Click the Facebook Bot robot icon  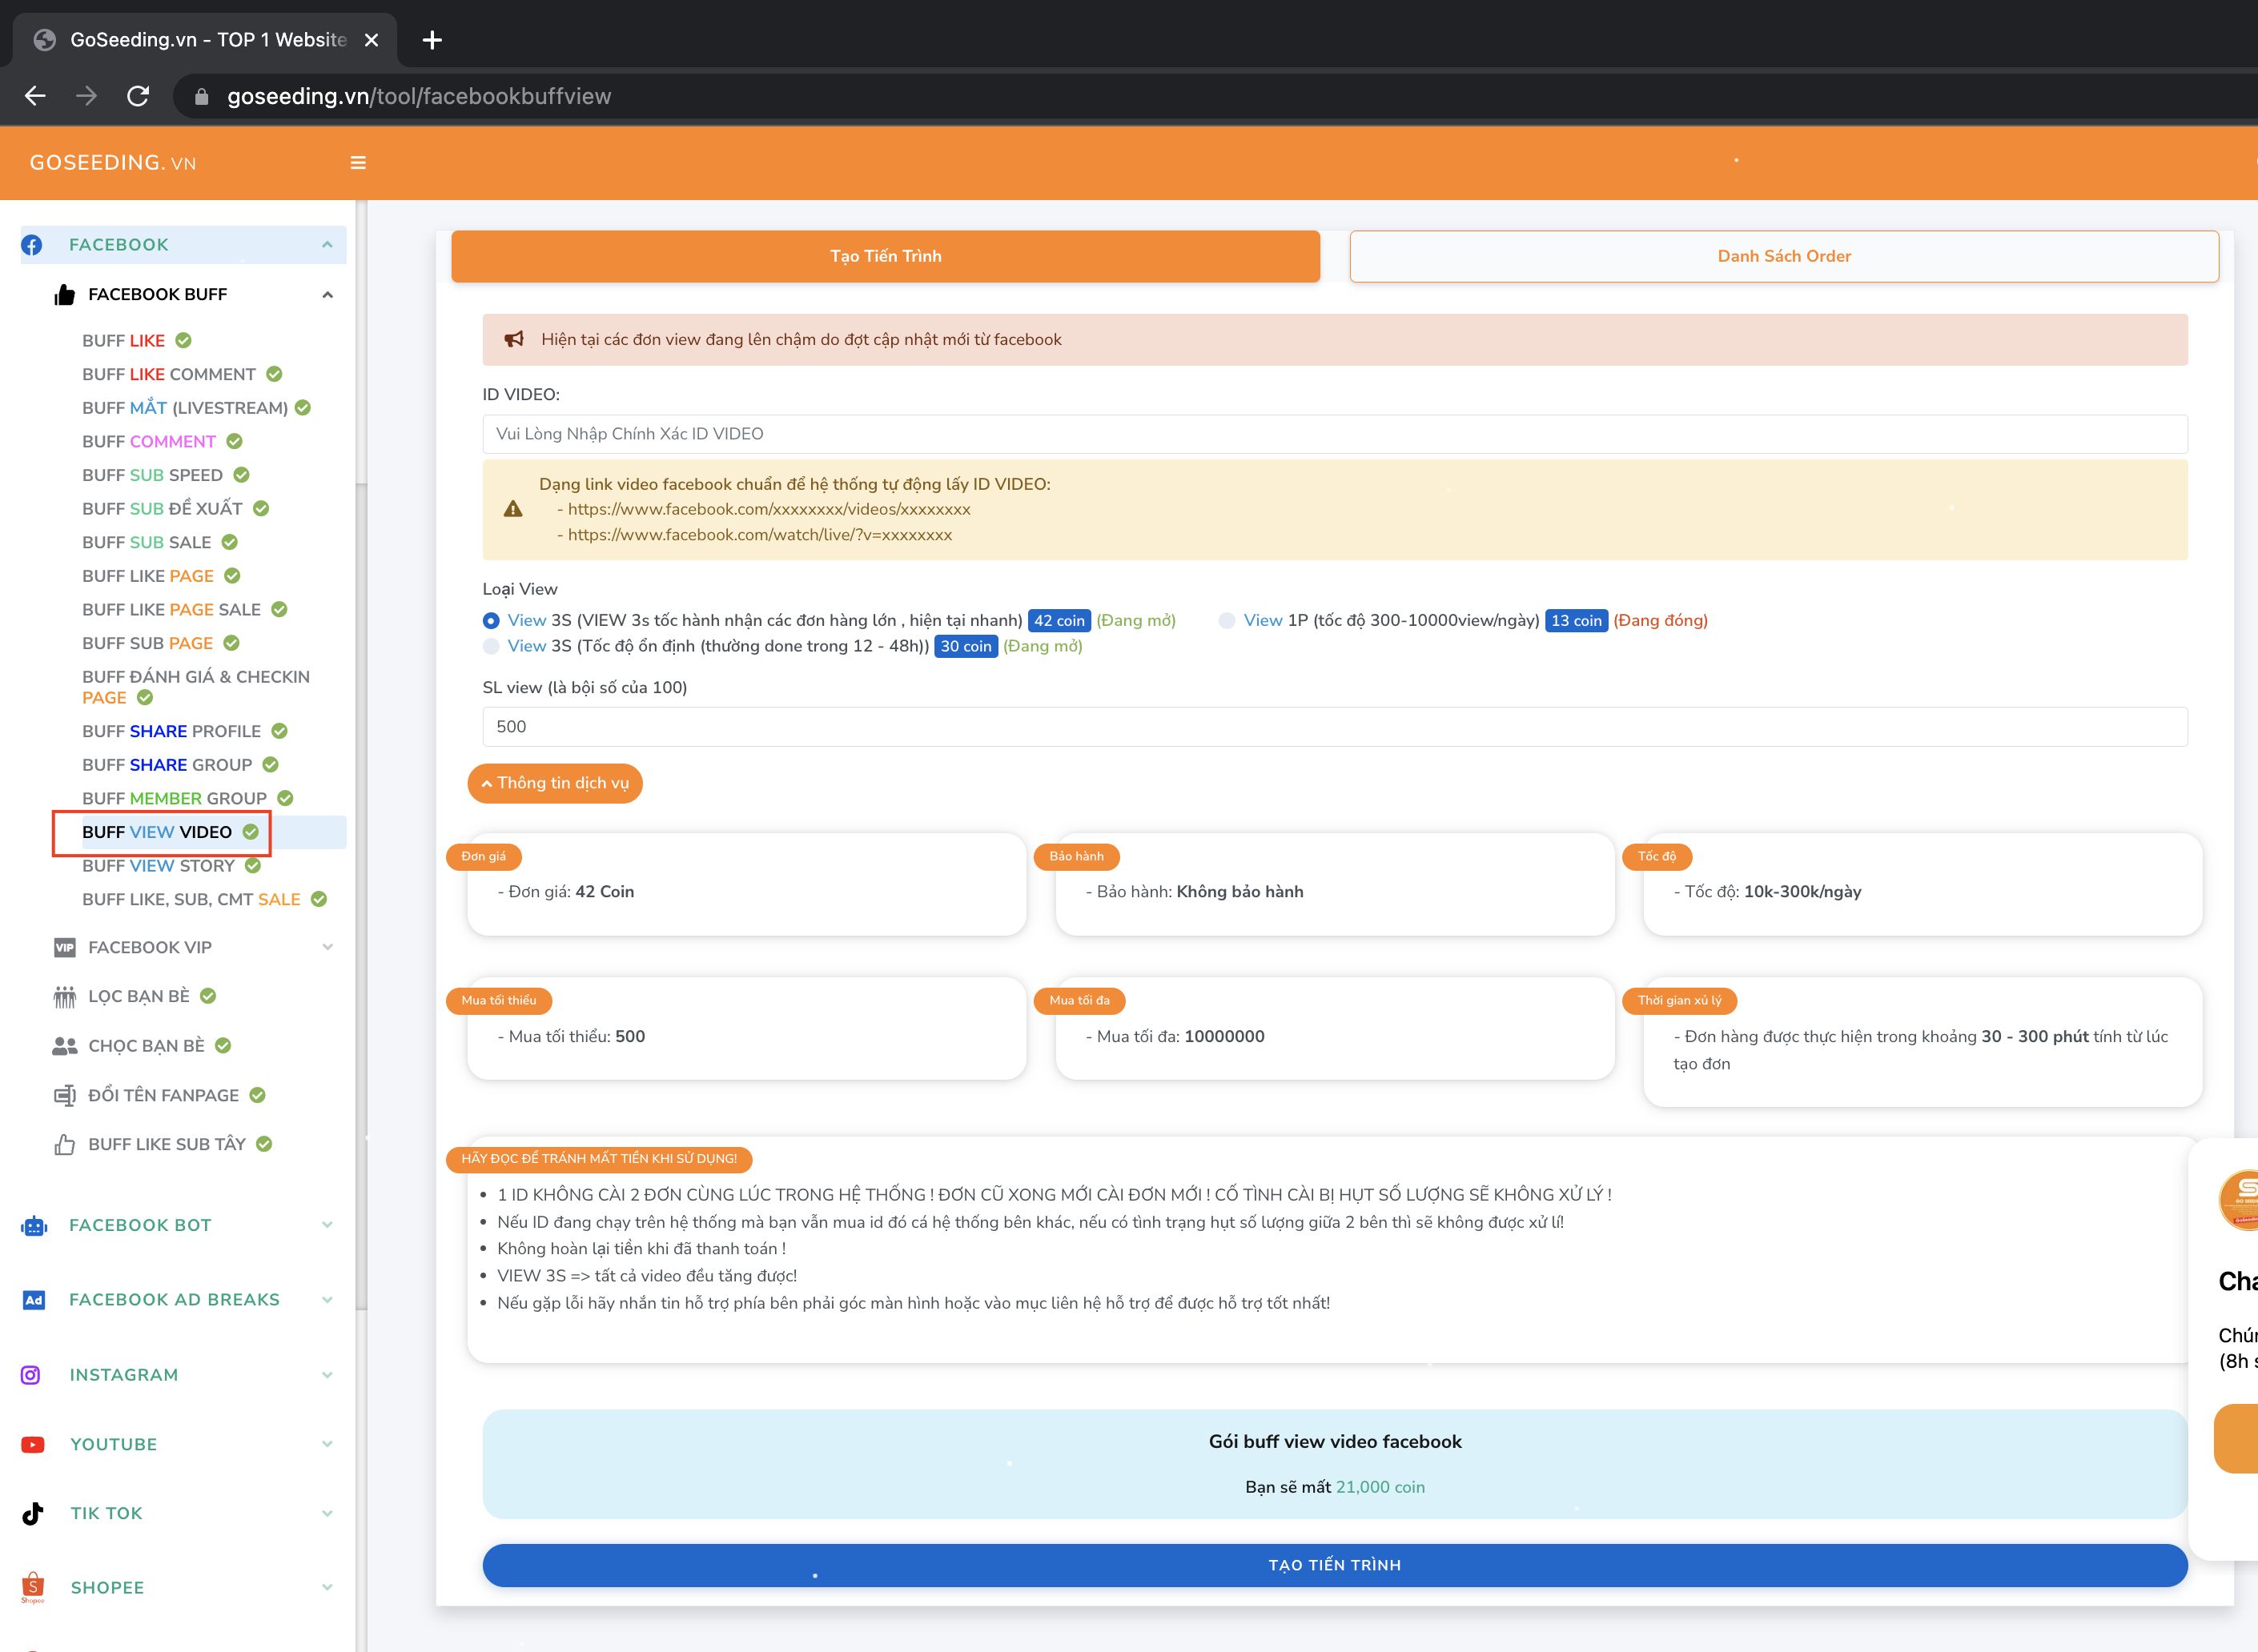click(34, 1225)
